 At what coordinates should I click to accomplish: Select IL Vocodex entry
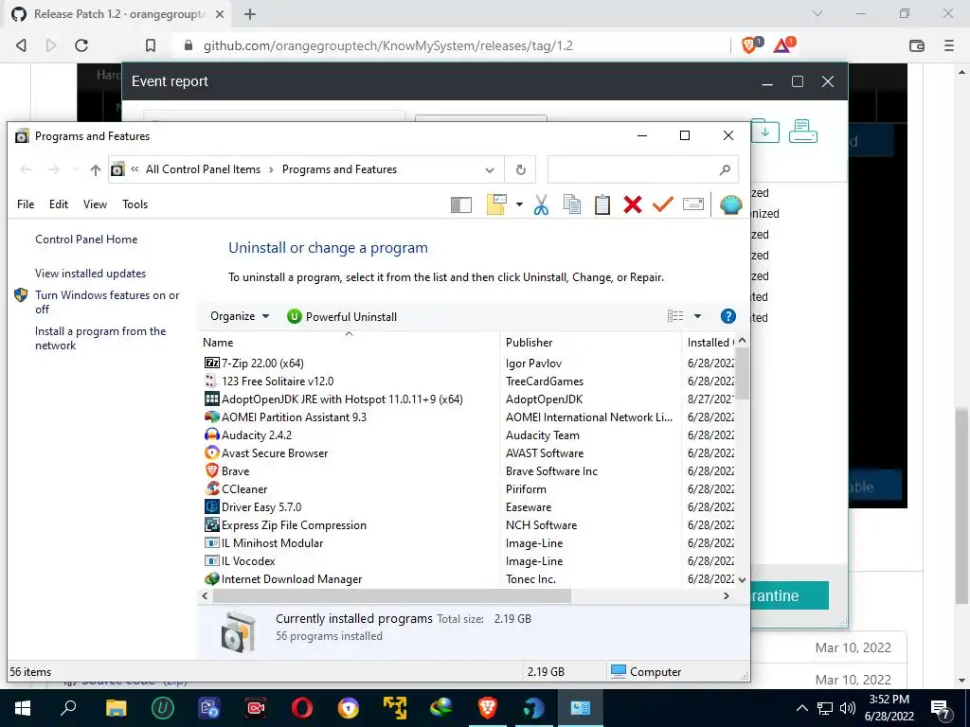point(248,560)
